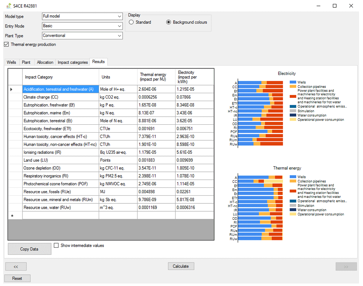Click the Calculate button
This screenshot has width=363, height=286.
[181, 266]
